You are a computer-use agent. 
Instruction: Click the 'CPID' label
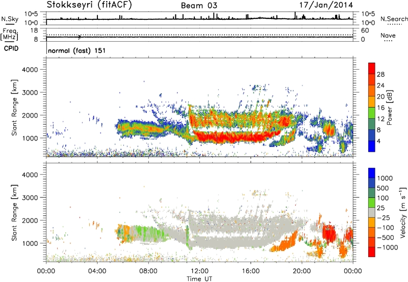pyautogui.click(x=11, y=48)
